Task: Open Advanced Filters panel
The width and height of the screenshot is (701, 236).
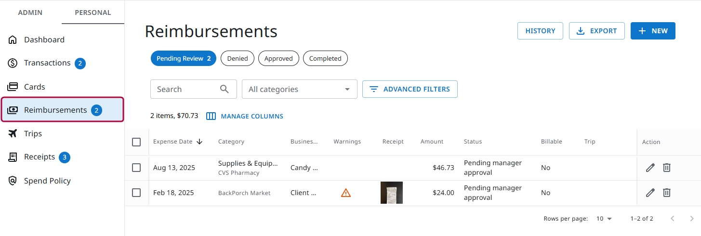Action: pos(410,89)
